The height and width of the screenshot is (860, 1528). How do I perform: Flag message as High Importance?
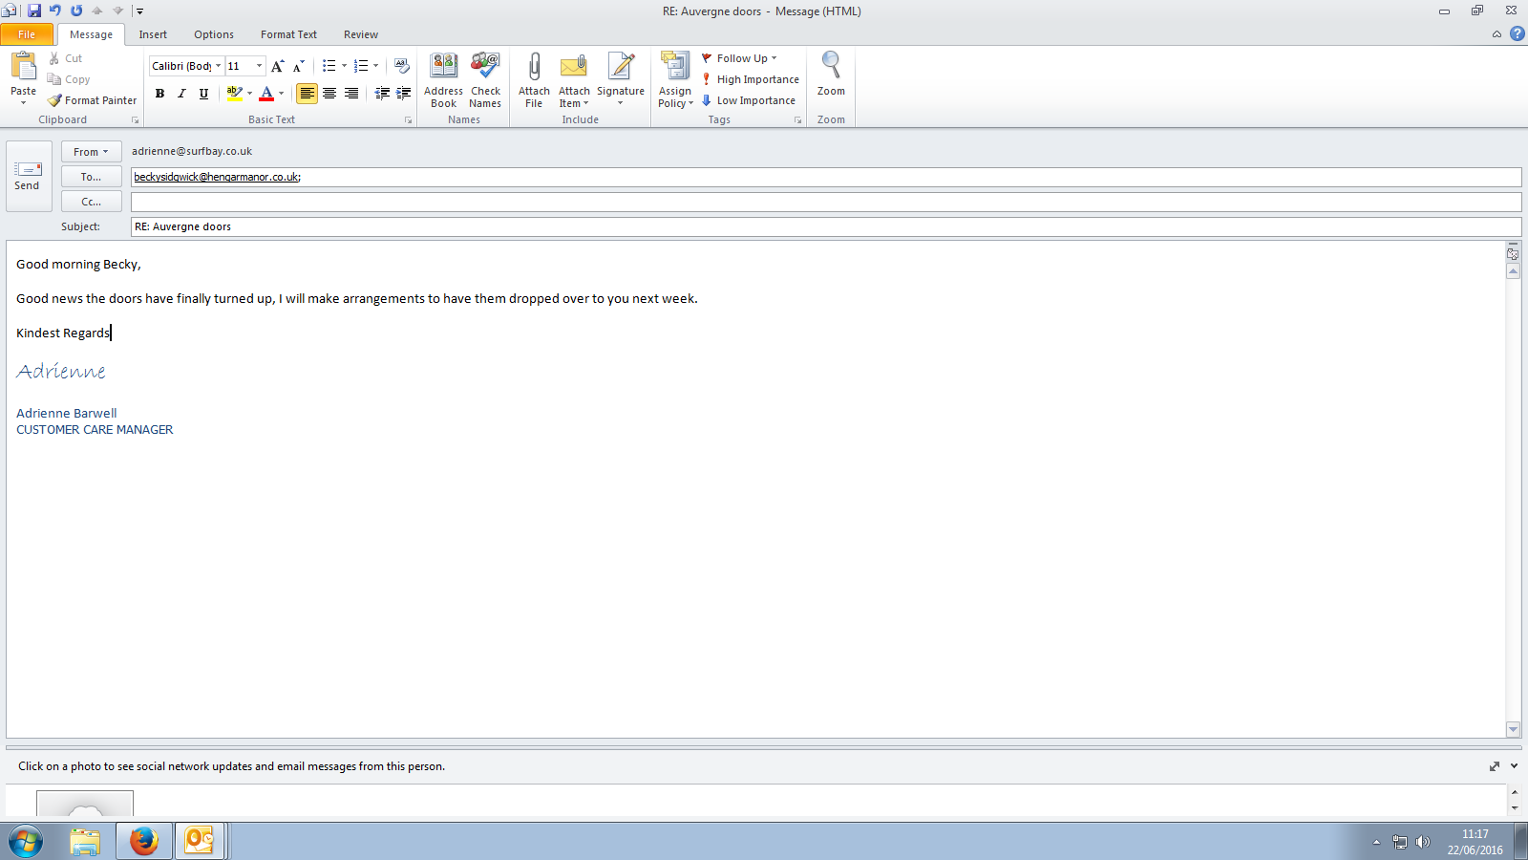(751, 79)
